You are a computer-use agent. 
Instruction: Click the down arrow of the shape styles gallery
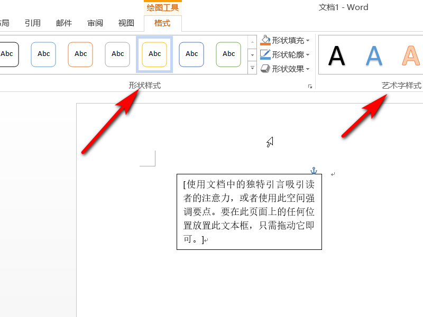252,55
